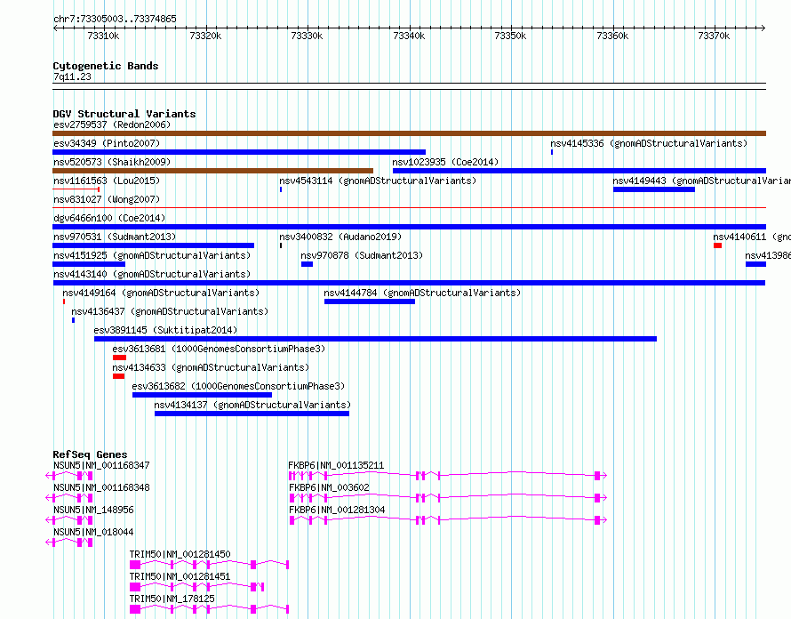Click the Cytogenetic Bands track title
The width and height of the screenshot is (791, 619).
(106, 66)
